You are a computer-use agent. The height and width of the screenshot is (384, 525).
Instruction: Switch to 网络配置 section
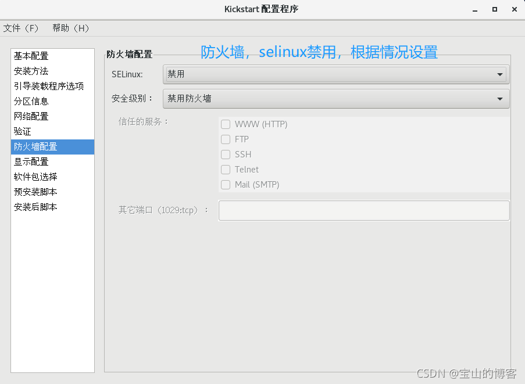[x=31, y=116]
